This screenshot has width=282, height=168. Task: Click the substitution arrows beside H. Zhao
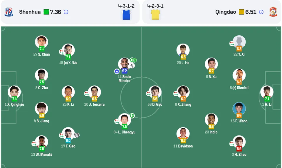click(x=232, y=144)
